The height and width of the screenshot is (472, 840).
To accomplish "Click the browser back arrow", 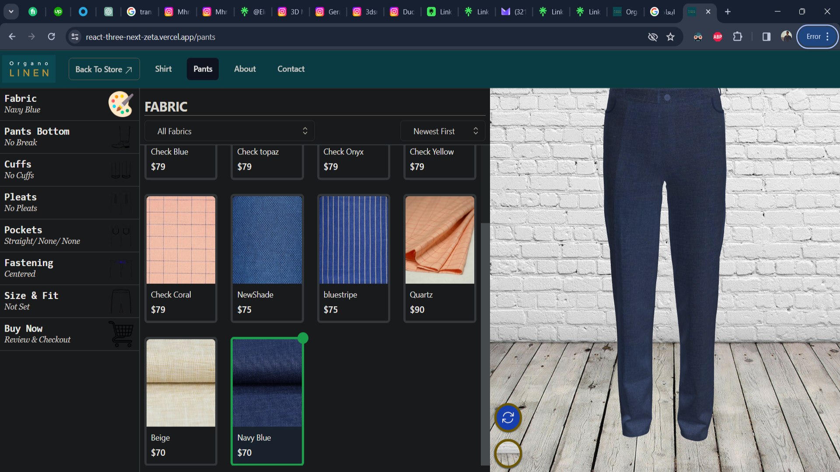I will tap(12, 37).
